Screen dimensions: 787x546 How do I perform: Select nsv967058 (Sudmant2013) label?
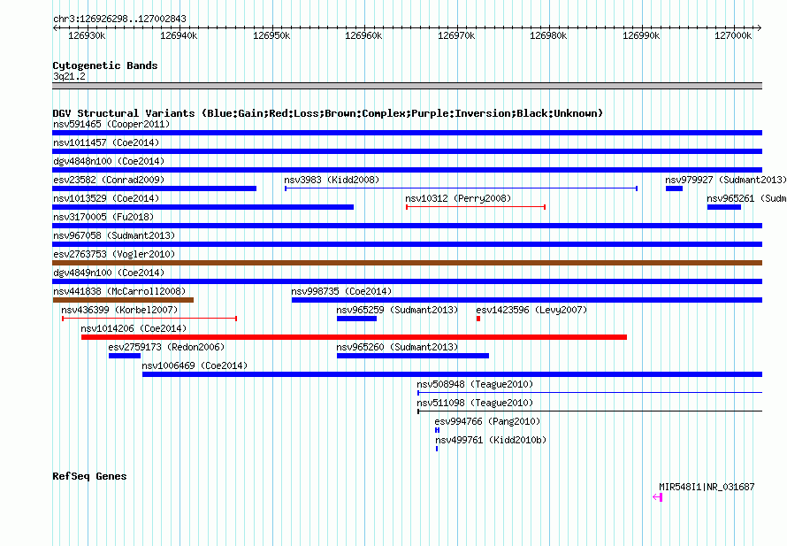click(x=114, y=235)
